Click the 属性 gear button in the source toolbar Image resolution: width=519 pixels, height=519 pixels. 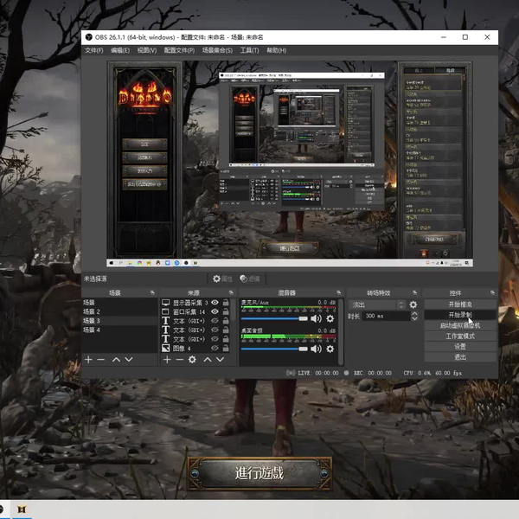click(222, 279)
